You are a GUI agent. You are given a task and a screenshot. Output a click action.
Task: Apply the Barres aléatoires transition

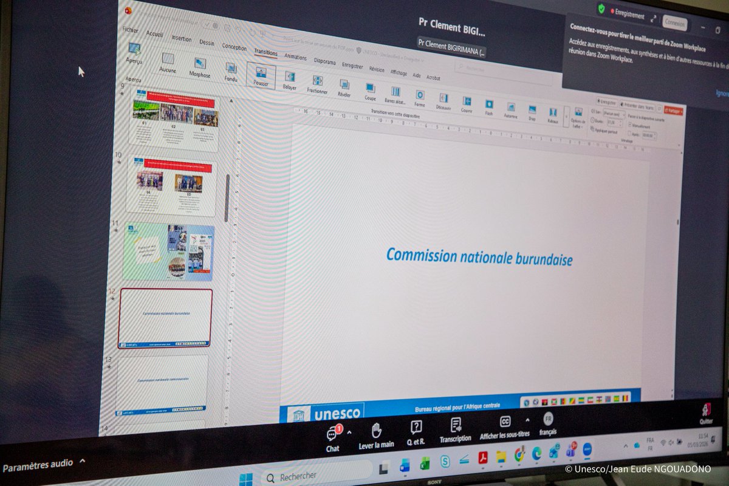pyautogui.click(x=395, y=95)
